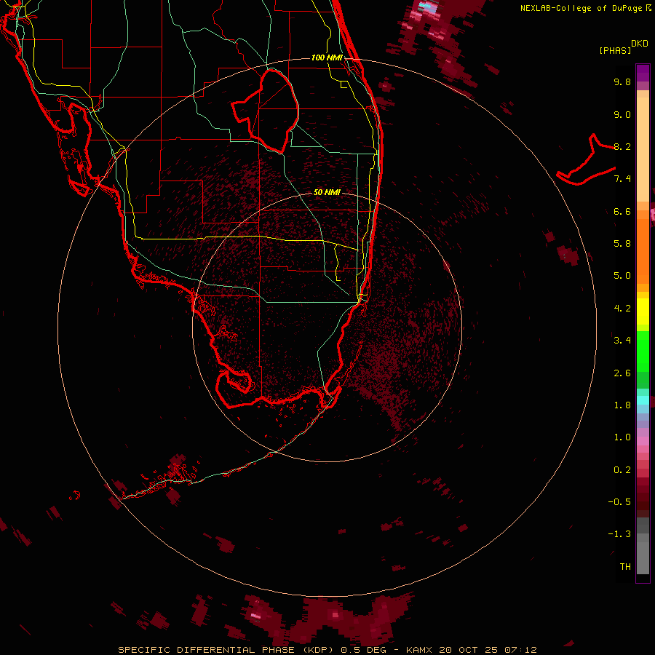Pick the bright green segment of color bar

[x=643, y=350]
